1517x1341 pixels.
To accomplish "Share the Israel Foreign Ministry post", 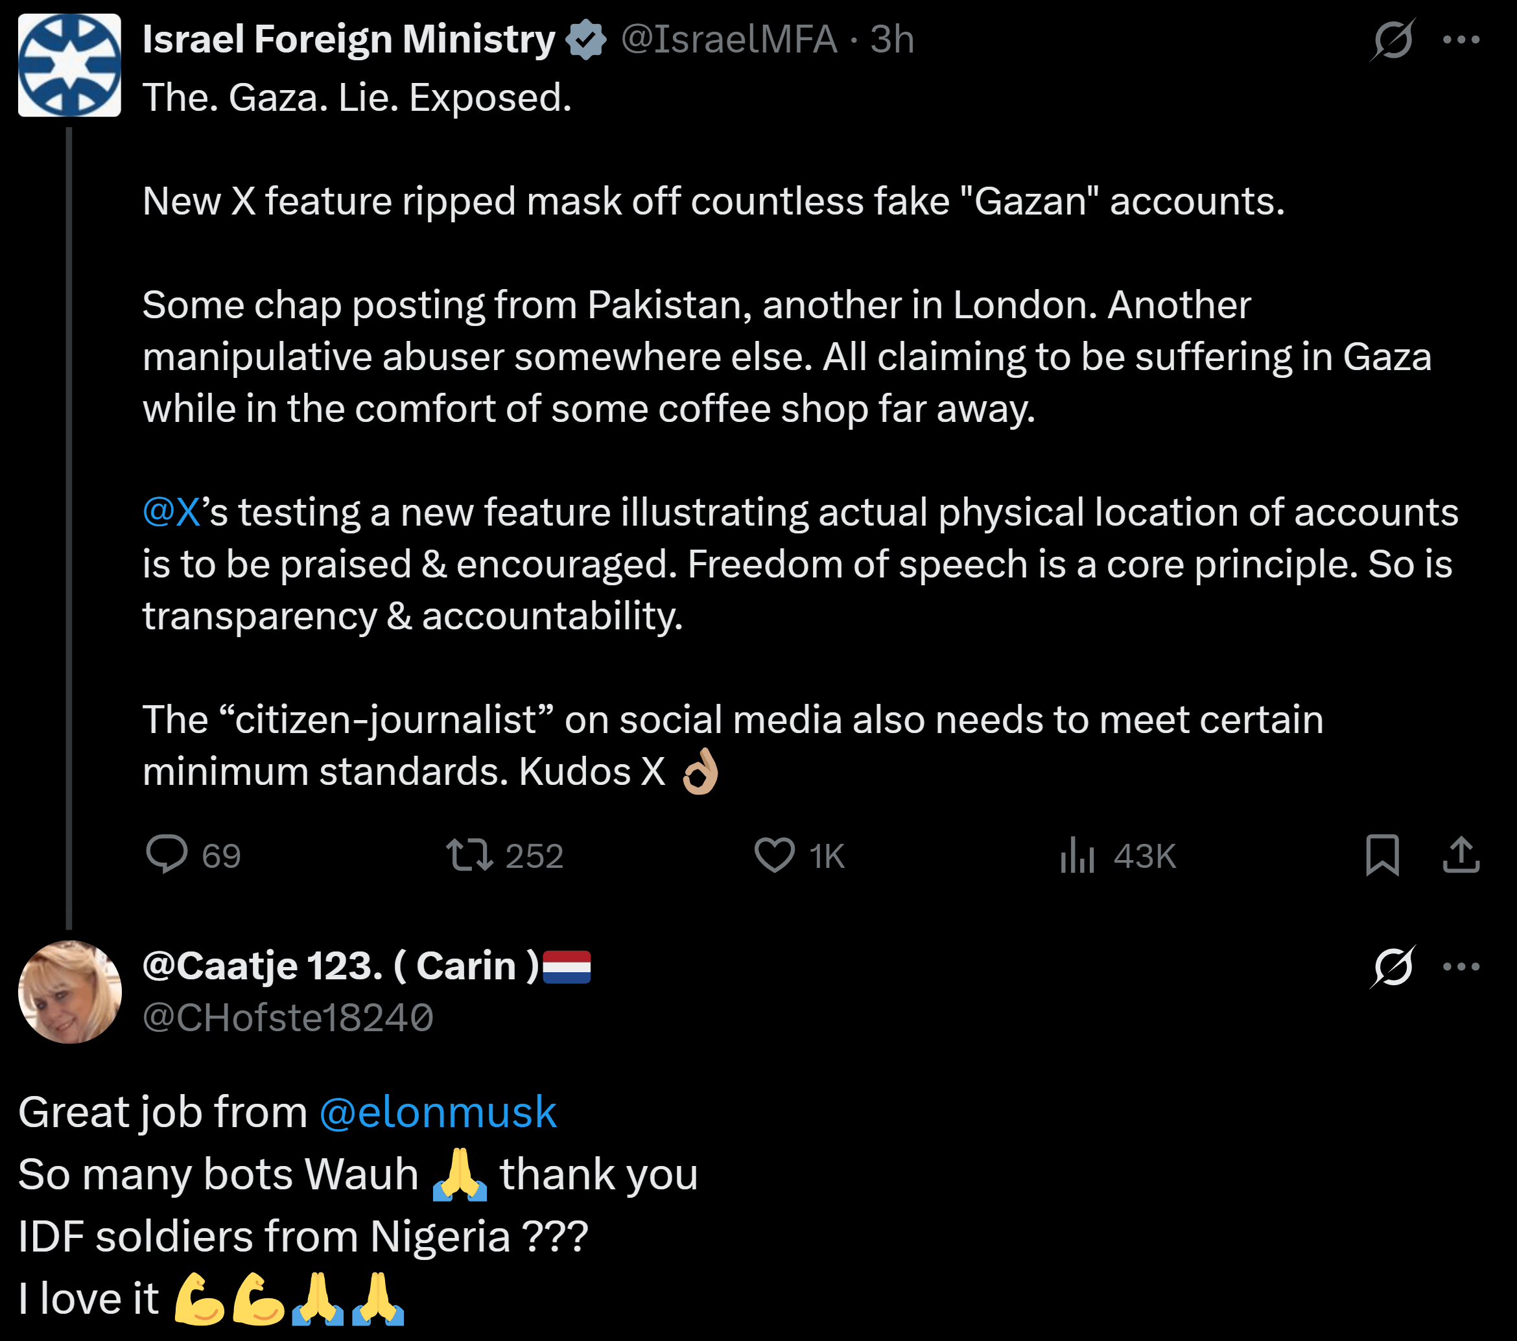I will (x=1461, y=855).
